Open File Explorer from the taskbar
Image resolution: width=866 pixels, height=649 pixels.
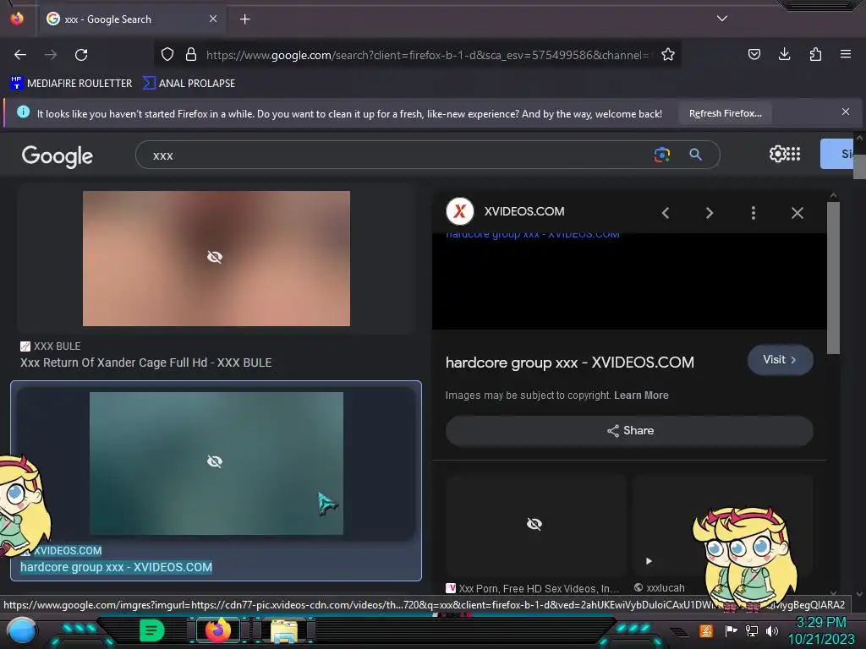tap(284, 630)
